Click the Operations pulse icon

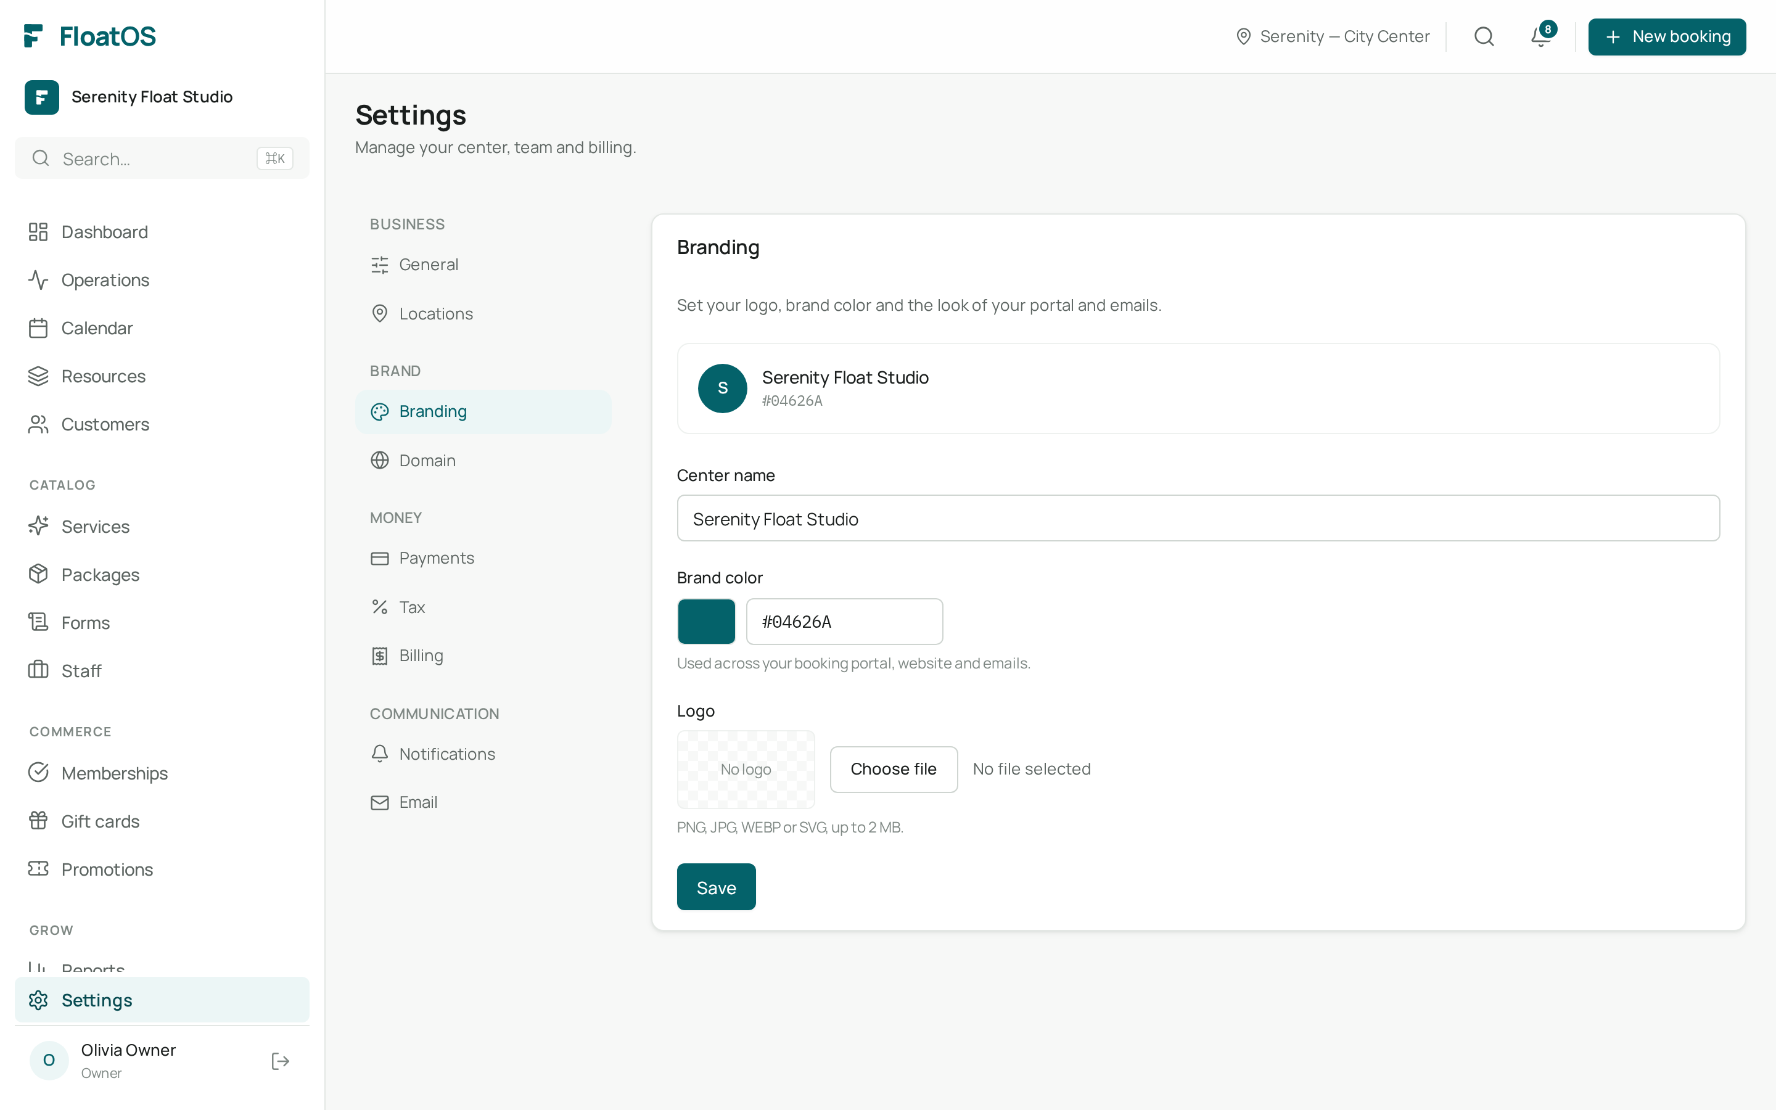(38, 280)
